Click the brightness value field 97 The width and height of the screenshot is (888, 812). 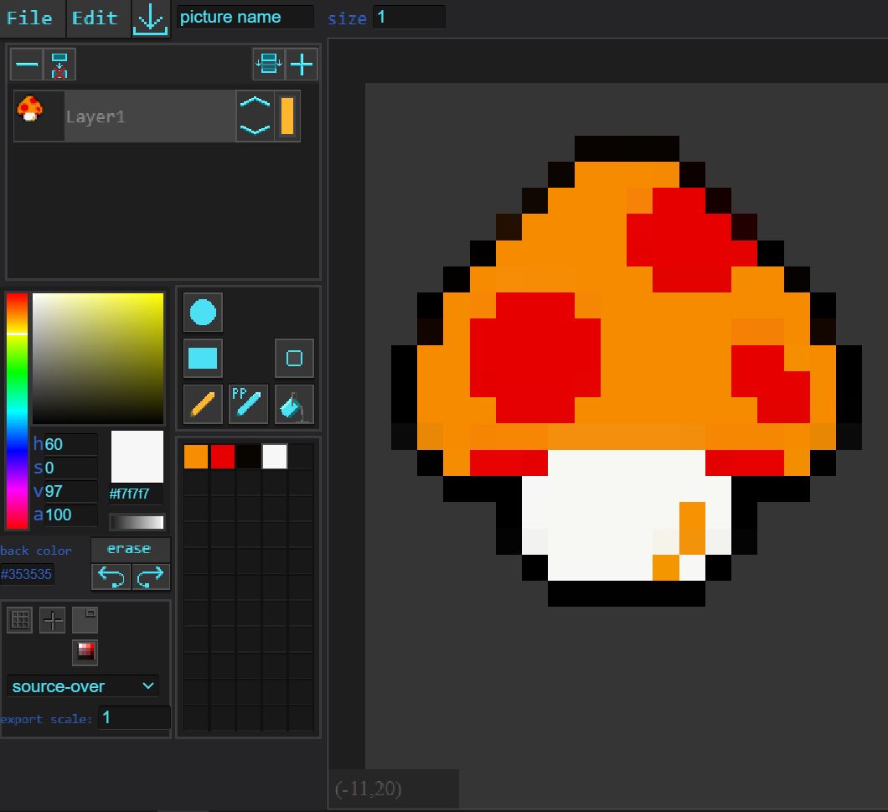point(70,491)
